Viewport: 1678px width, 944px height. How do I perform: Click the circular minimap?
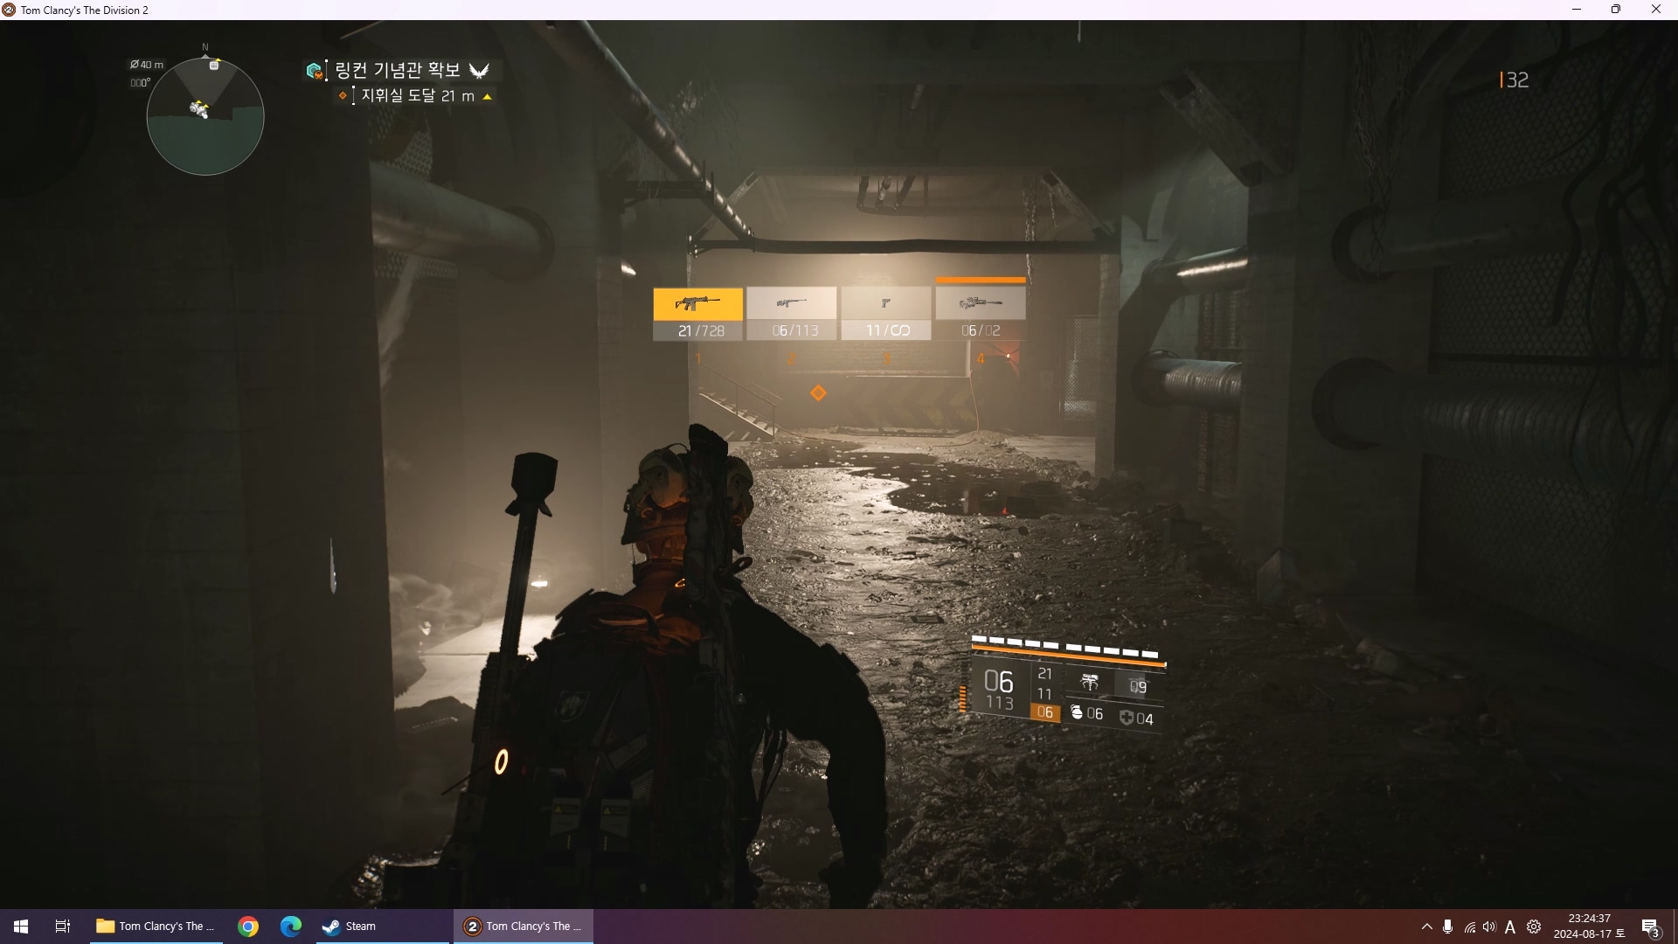pyautogui.click(x=205, y=116)
